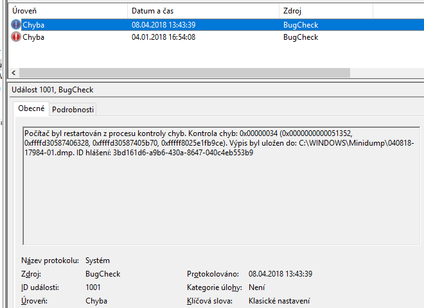Select Chyba event from 04.01.2018 16:54:08
Image resolution: width=424 pixels, height=308 pixels.
pyautogui.click(x=216, y=37)
